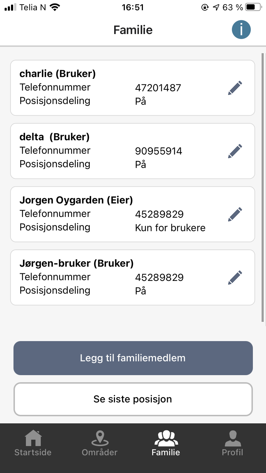Edit Jorgen Oygarden owner details
266x473 pixels.
(235, 214)
